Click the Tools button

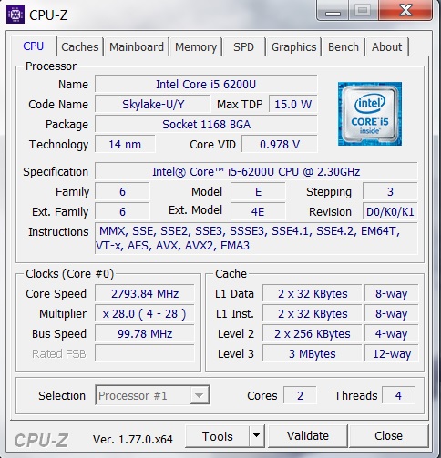217,436
